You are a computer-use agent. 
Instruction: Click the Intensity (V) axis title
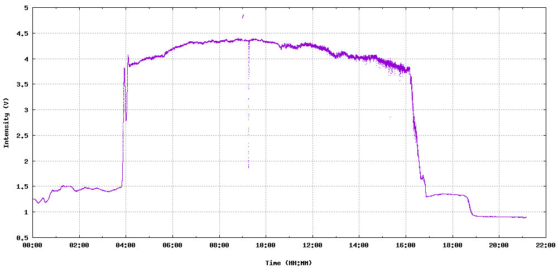[x=6, y=123]
